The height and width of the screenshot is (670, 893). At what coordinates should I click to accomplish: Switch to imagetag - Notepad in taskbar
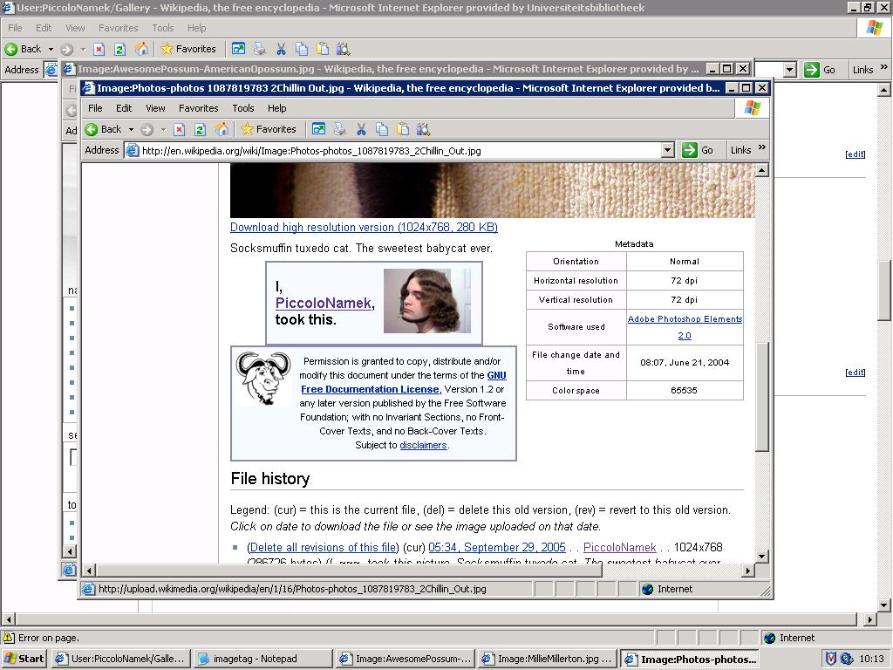[x=262, y=659]
